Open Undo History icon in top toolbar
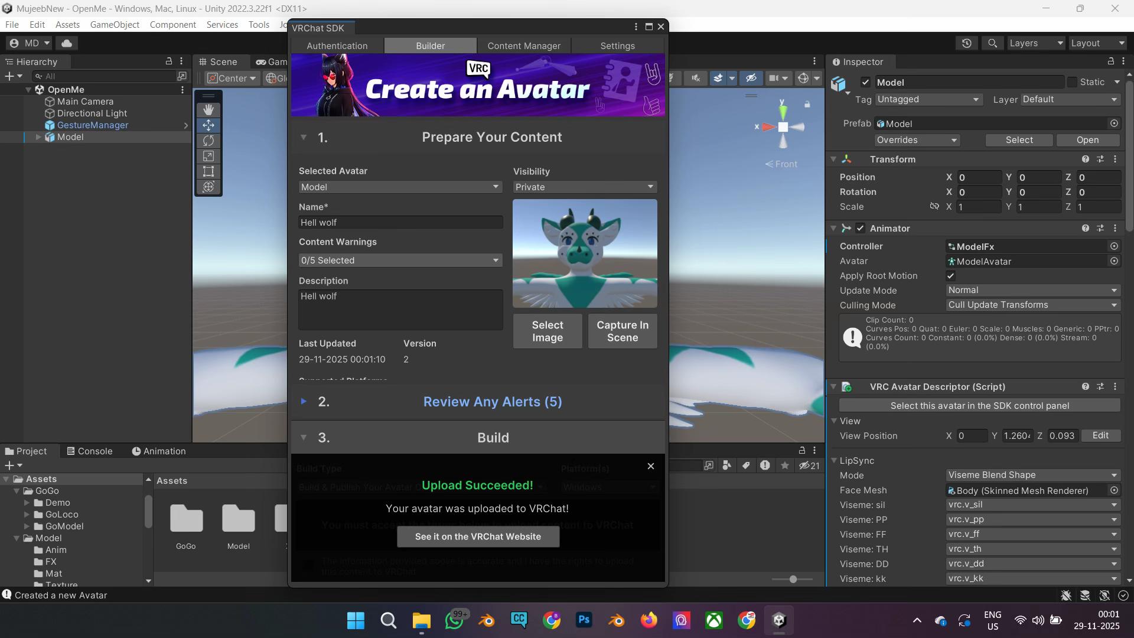The height and width of the screenshot is (638, 1134). (x=967, y=43)
